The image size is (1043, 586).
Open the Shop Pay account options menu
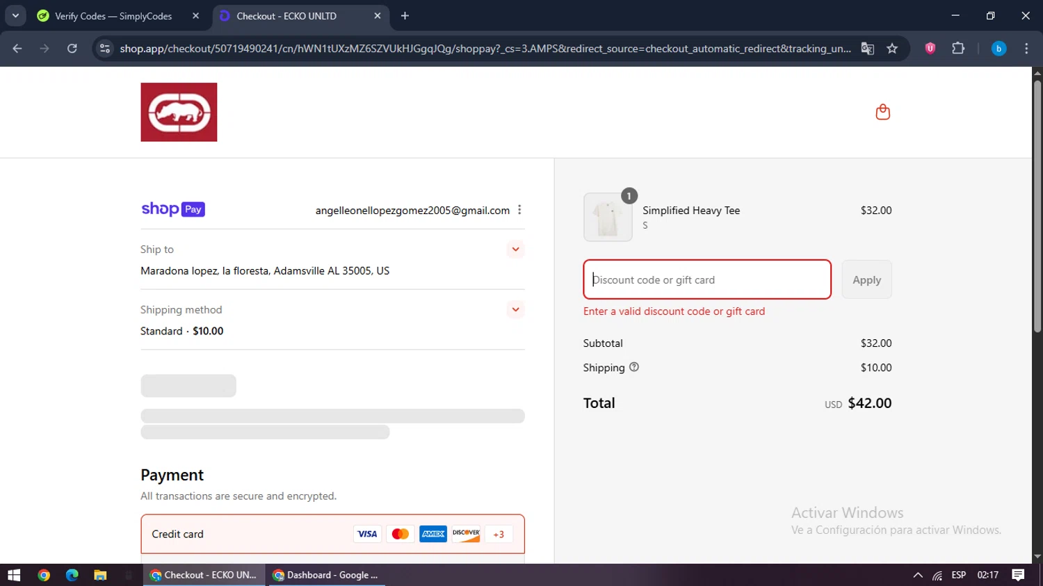(x=519, y=210)
